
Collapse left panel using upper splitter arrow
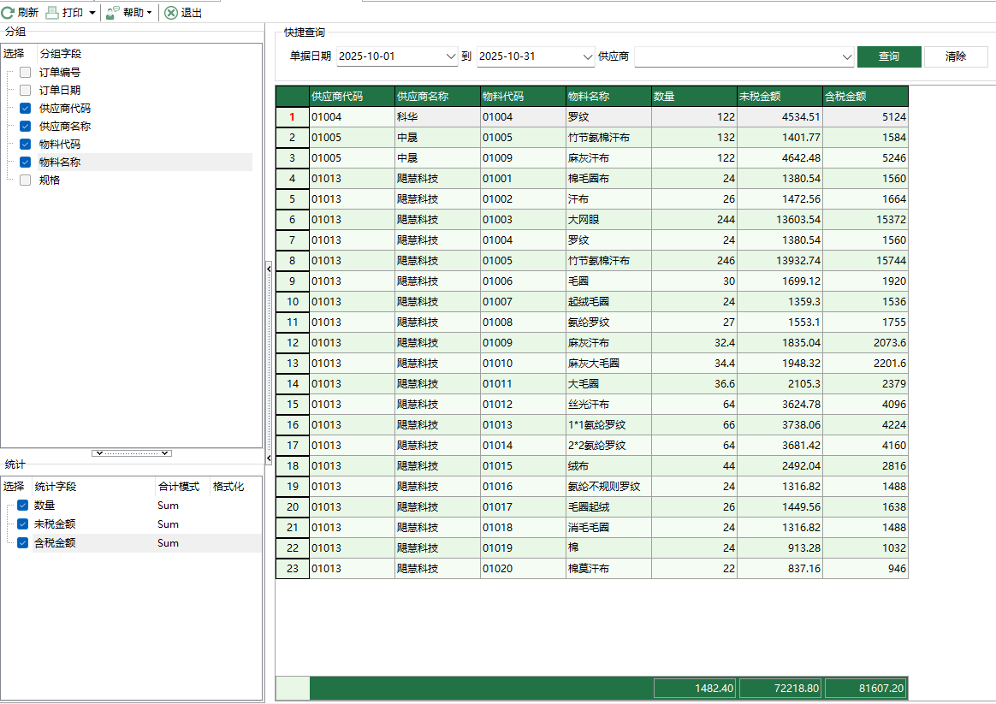(x=269, y=269)
